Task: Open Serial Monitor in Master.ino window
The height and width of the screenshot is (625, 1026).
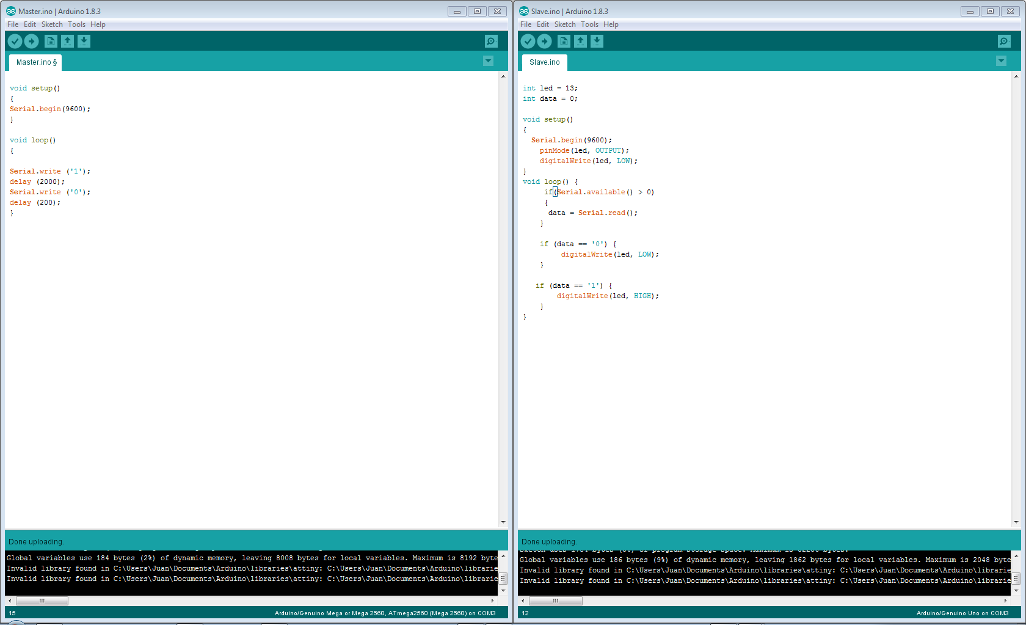Action: (491, 41)
